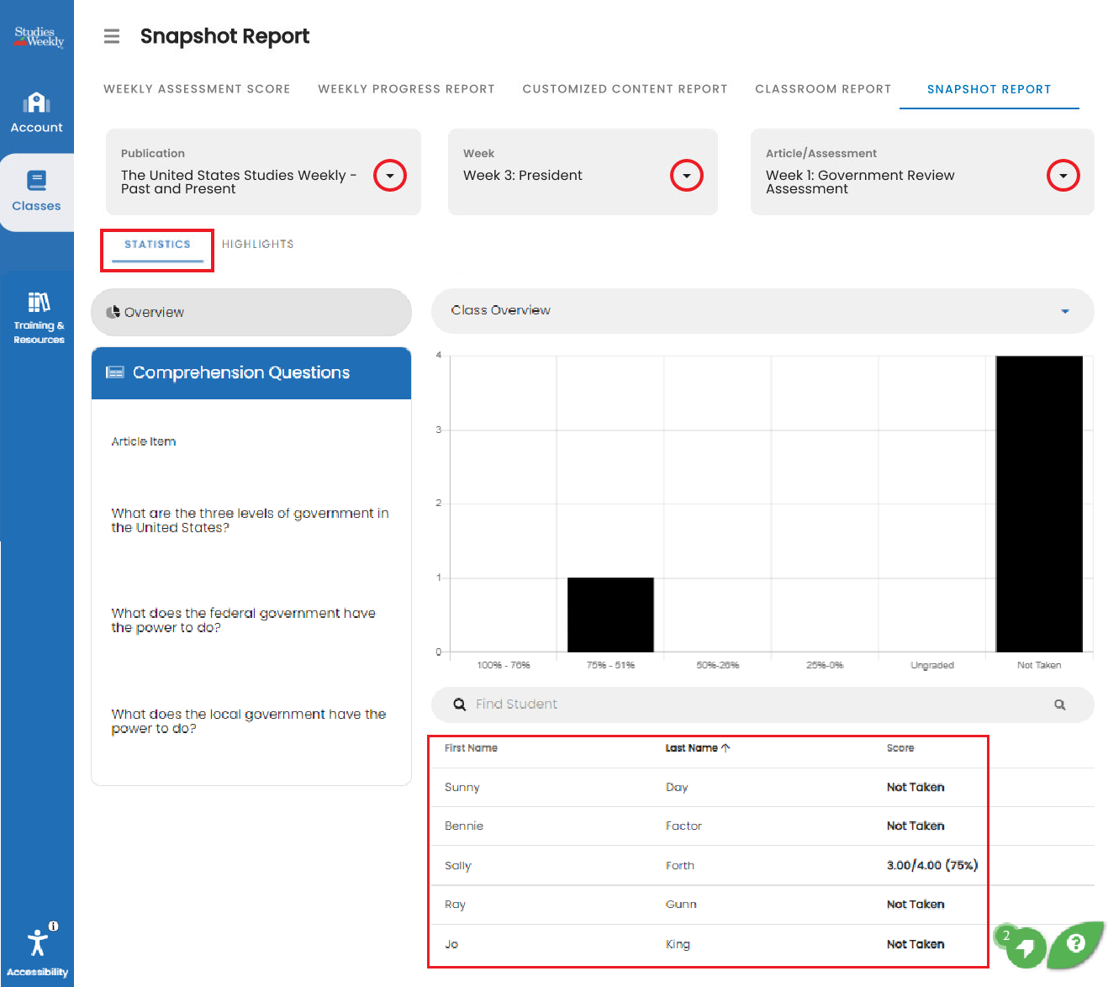
Task: Click the Overview button
Action: 251,312
